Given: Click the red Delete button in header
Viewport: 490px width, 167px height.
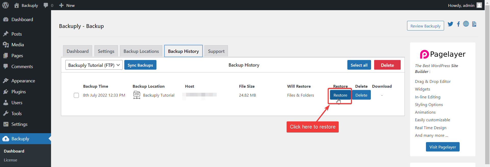Looking at the screenshot, I should [x=387, y=65].
